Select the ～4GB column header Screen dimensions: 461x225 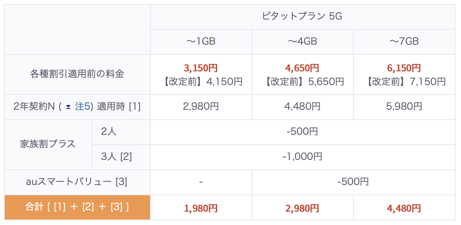pyautogui.click(x=302, y=42)
